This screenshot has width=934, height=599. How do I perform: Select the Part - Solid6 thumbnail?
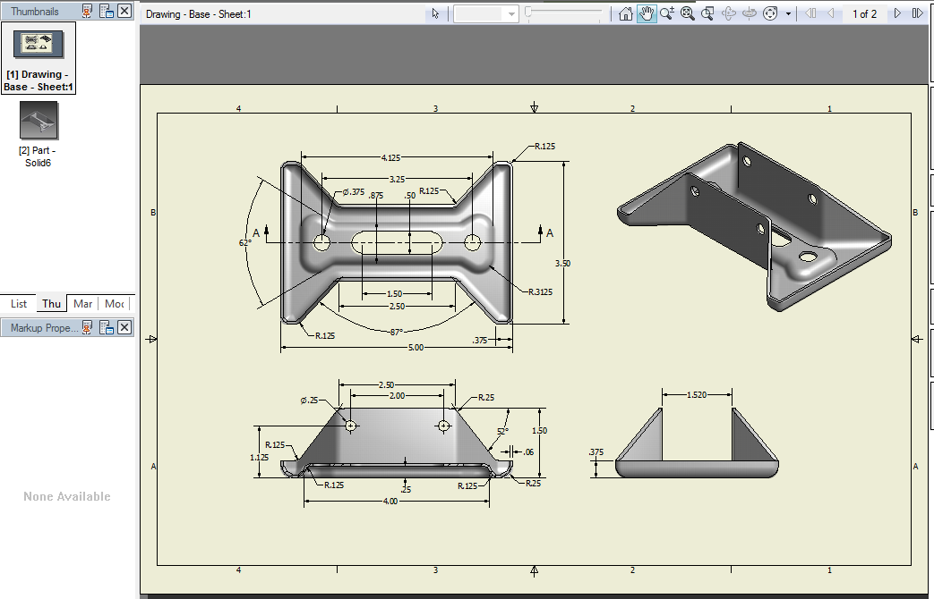(37, 121)
